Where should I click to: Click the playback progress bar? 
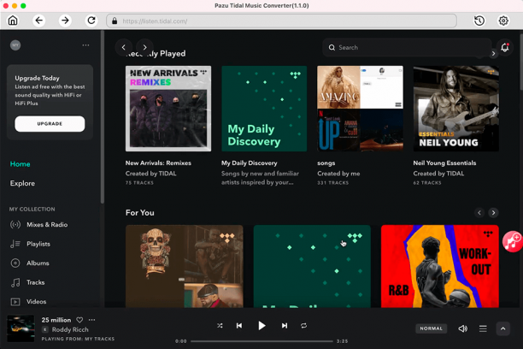(261, 341)
